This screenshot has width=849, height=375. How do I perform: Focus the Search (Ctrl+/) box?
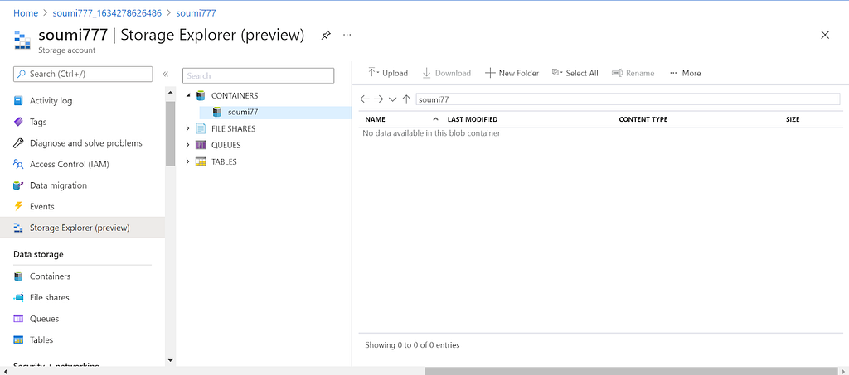click(x=83, y=74)
